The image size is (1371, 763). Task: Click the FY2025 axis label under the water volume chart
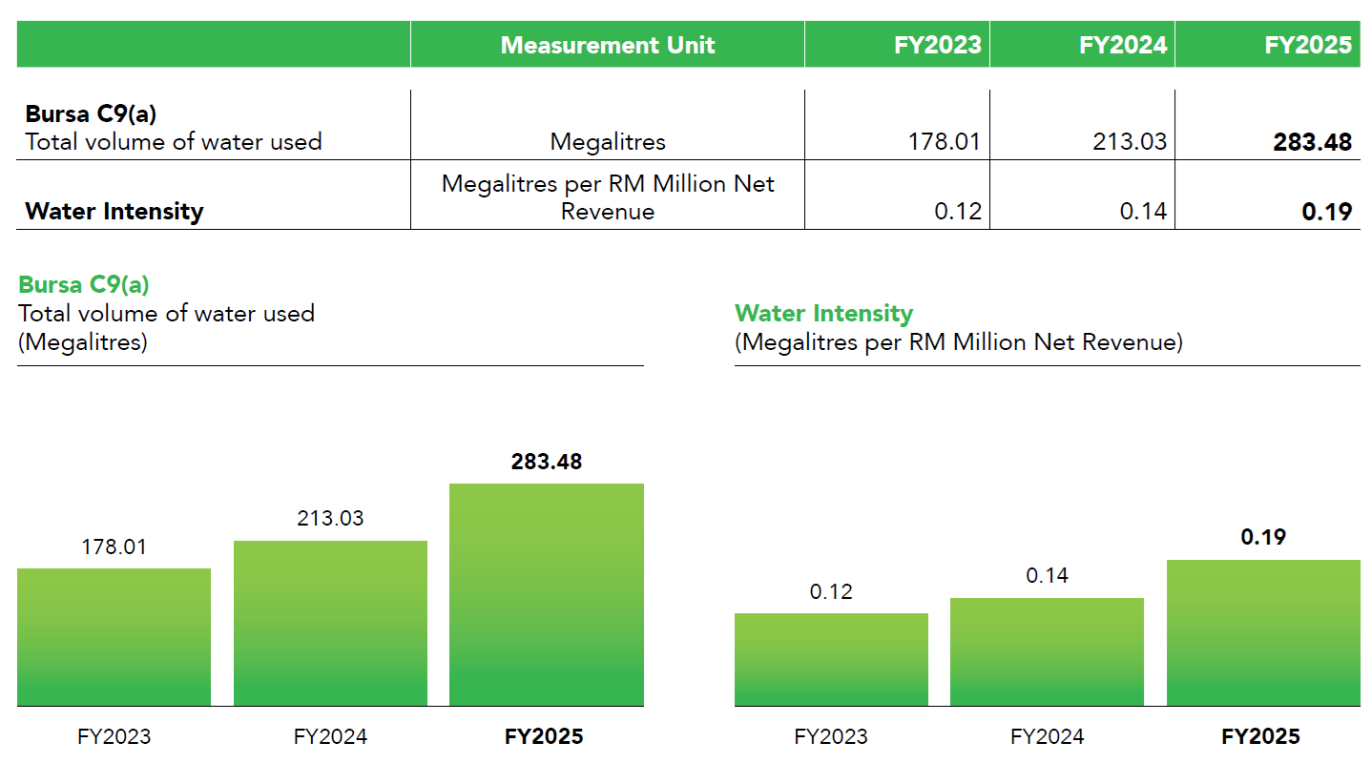pyautogui.click(x=544, y=736)
